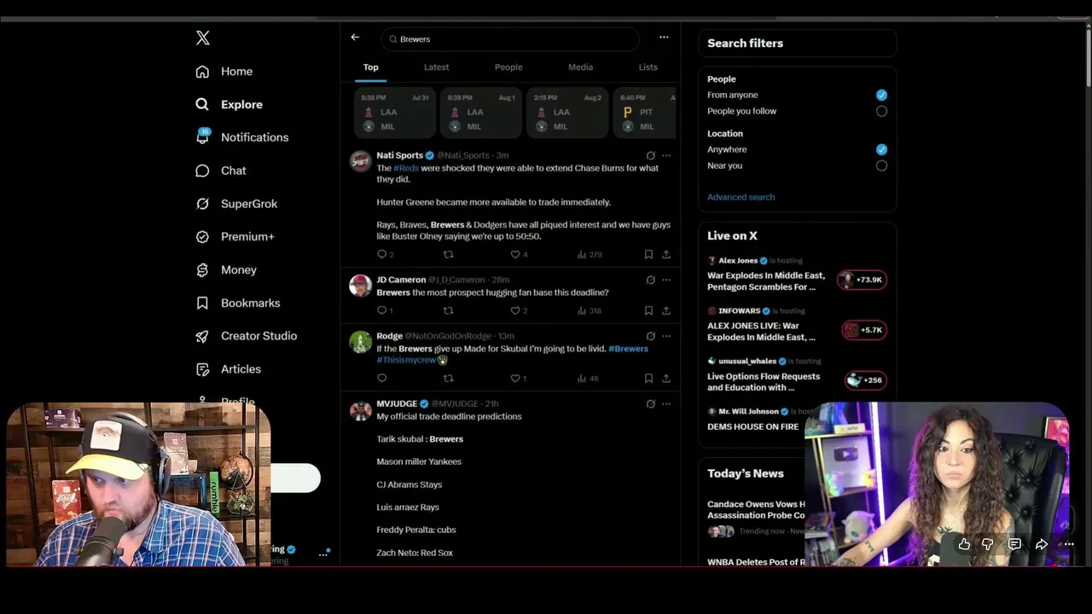1092x614 pixels.
Task: Open Creator Studio icon in sidebar
Action: click(x=202, y=336)
